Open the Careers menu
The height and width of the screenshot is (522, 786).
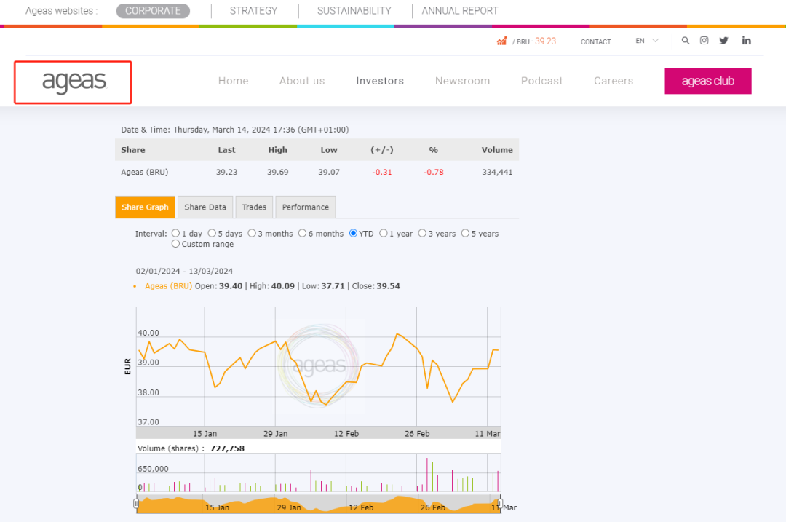pos(614,81)
